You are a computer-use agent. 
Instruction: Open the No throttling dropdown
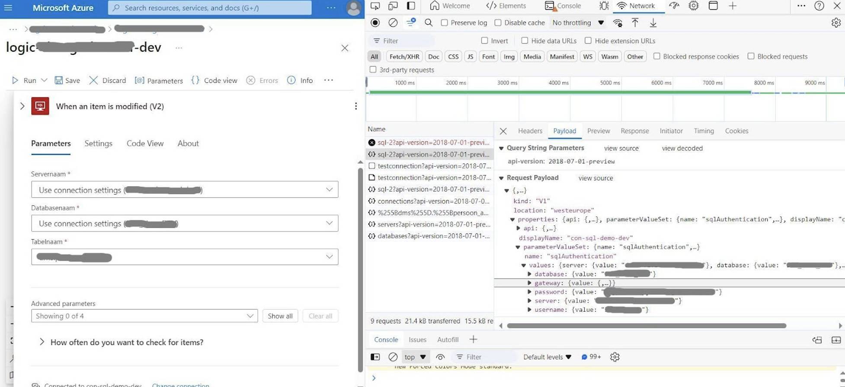click(578, 22)
